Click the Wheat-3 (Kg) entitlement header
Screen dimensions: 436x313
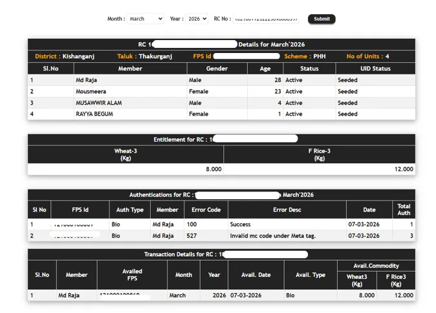[125, 155]
